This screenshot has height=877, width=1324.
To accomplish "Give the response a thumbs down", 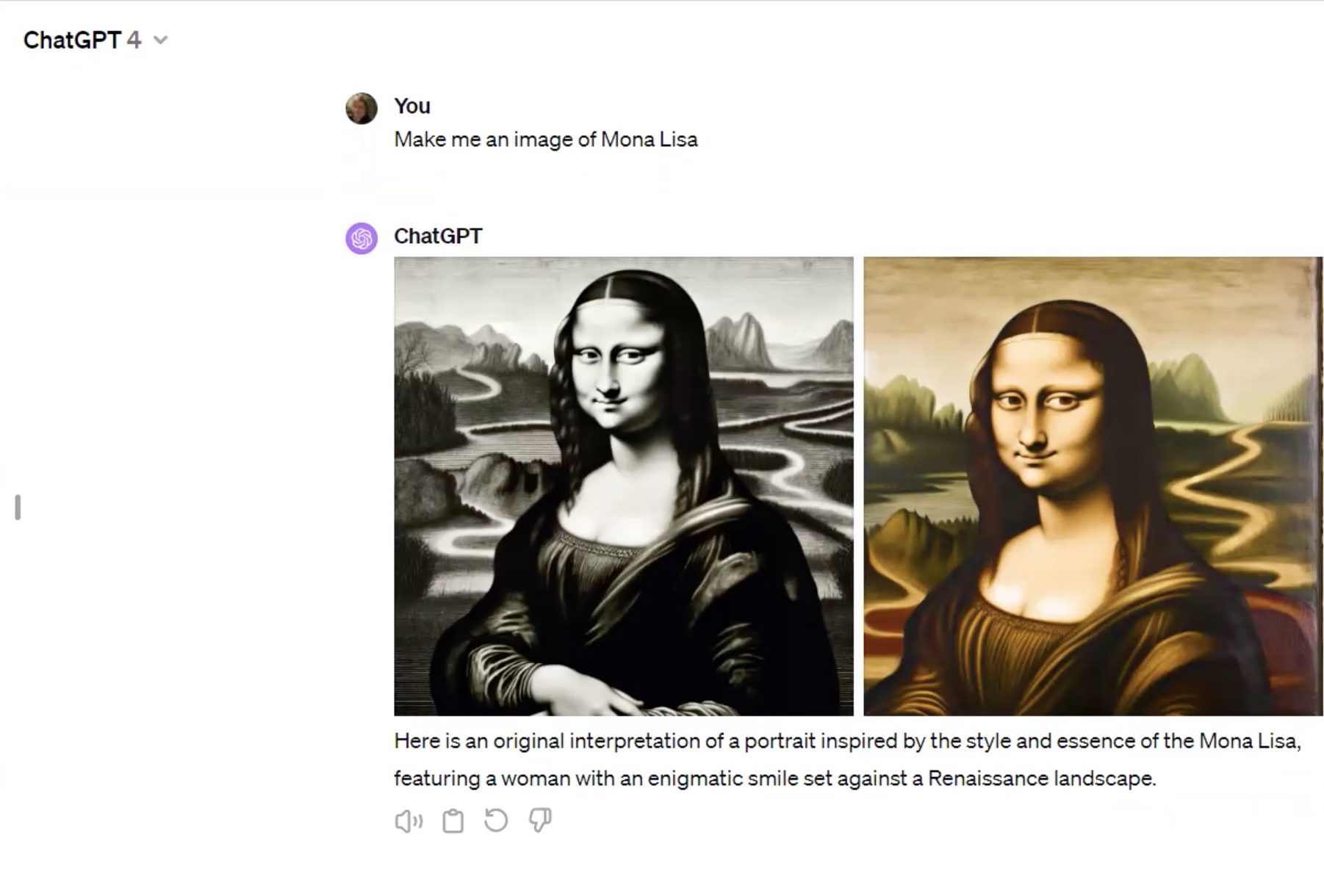I will 540,820.
